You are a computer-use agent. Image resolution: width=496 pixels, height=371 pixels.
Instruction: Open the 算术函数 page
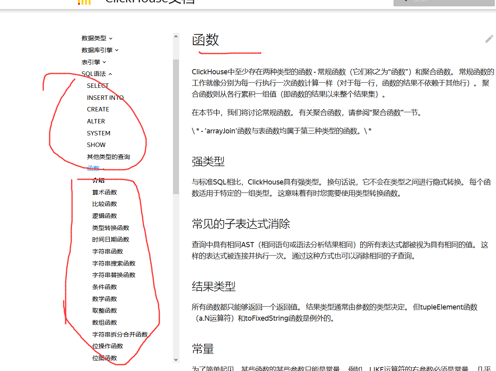pos(104,192)
